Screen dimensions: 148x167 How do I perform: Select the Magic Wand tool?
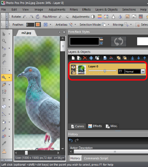coord(4,78)
